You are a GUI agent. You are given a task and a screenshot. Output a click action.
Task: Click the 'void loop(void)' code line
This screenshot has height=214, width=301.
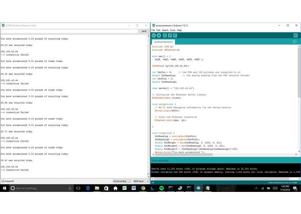(x=163, y=133)
